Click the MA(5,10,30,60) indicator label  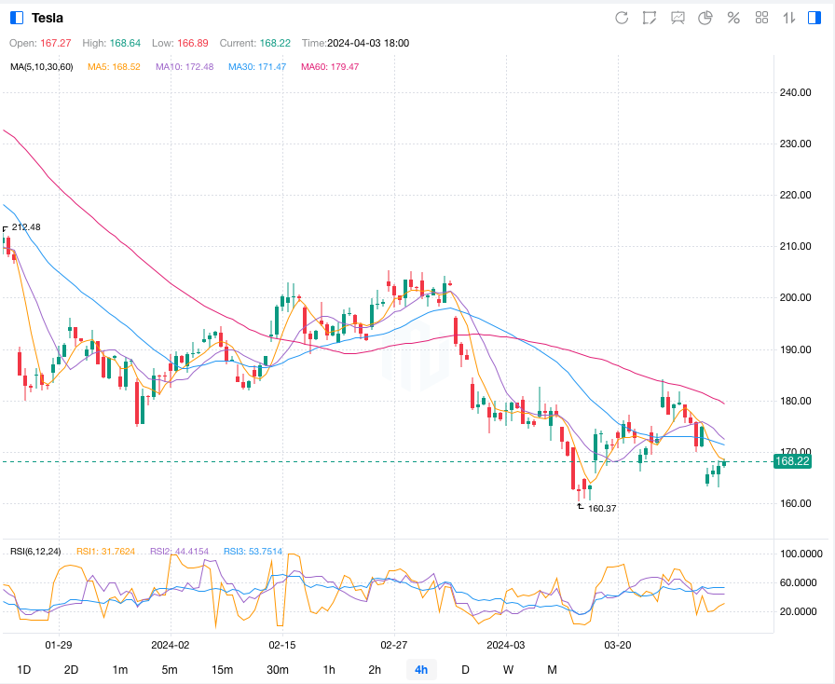click(x=42, y=67)
